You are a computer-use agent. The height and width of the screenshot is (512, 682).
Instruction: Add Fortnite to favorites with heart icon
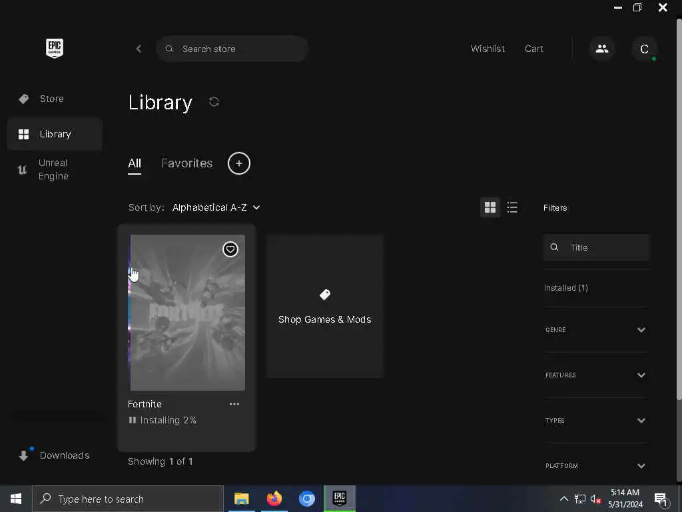(x=230, y=249)
